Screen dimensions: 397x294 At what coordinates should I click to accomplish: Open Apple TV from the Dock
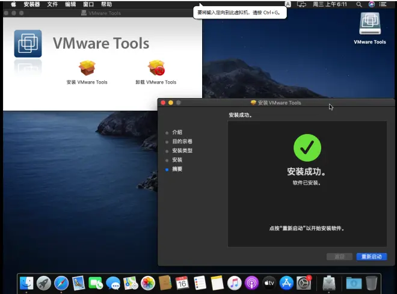point(269,283)
